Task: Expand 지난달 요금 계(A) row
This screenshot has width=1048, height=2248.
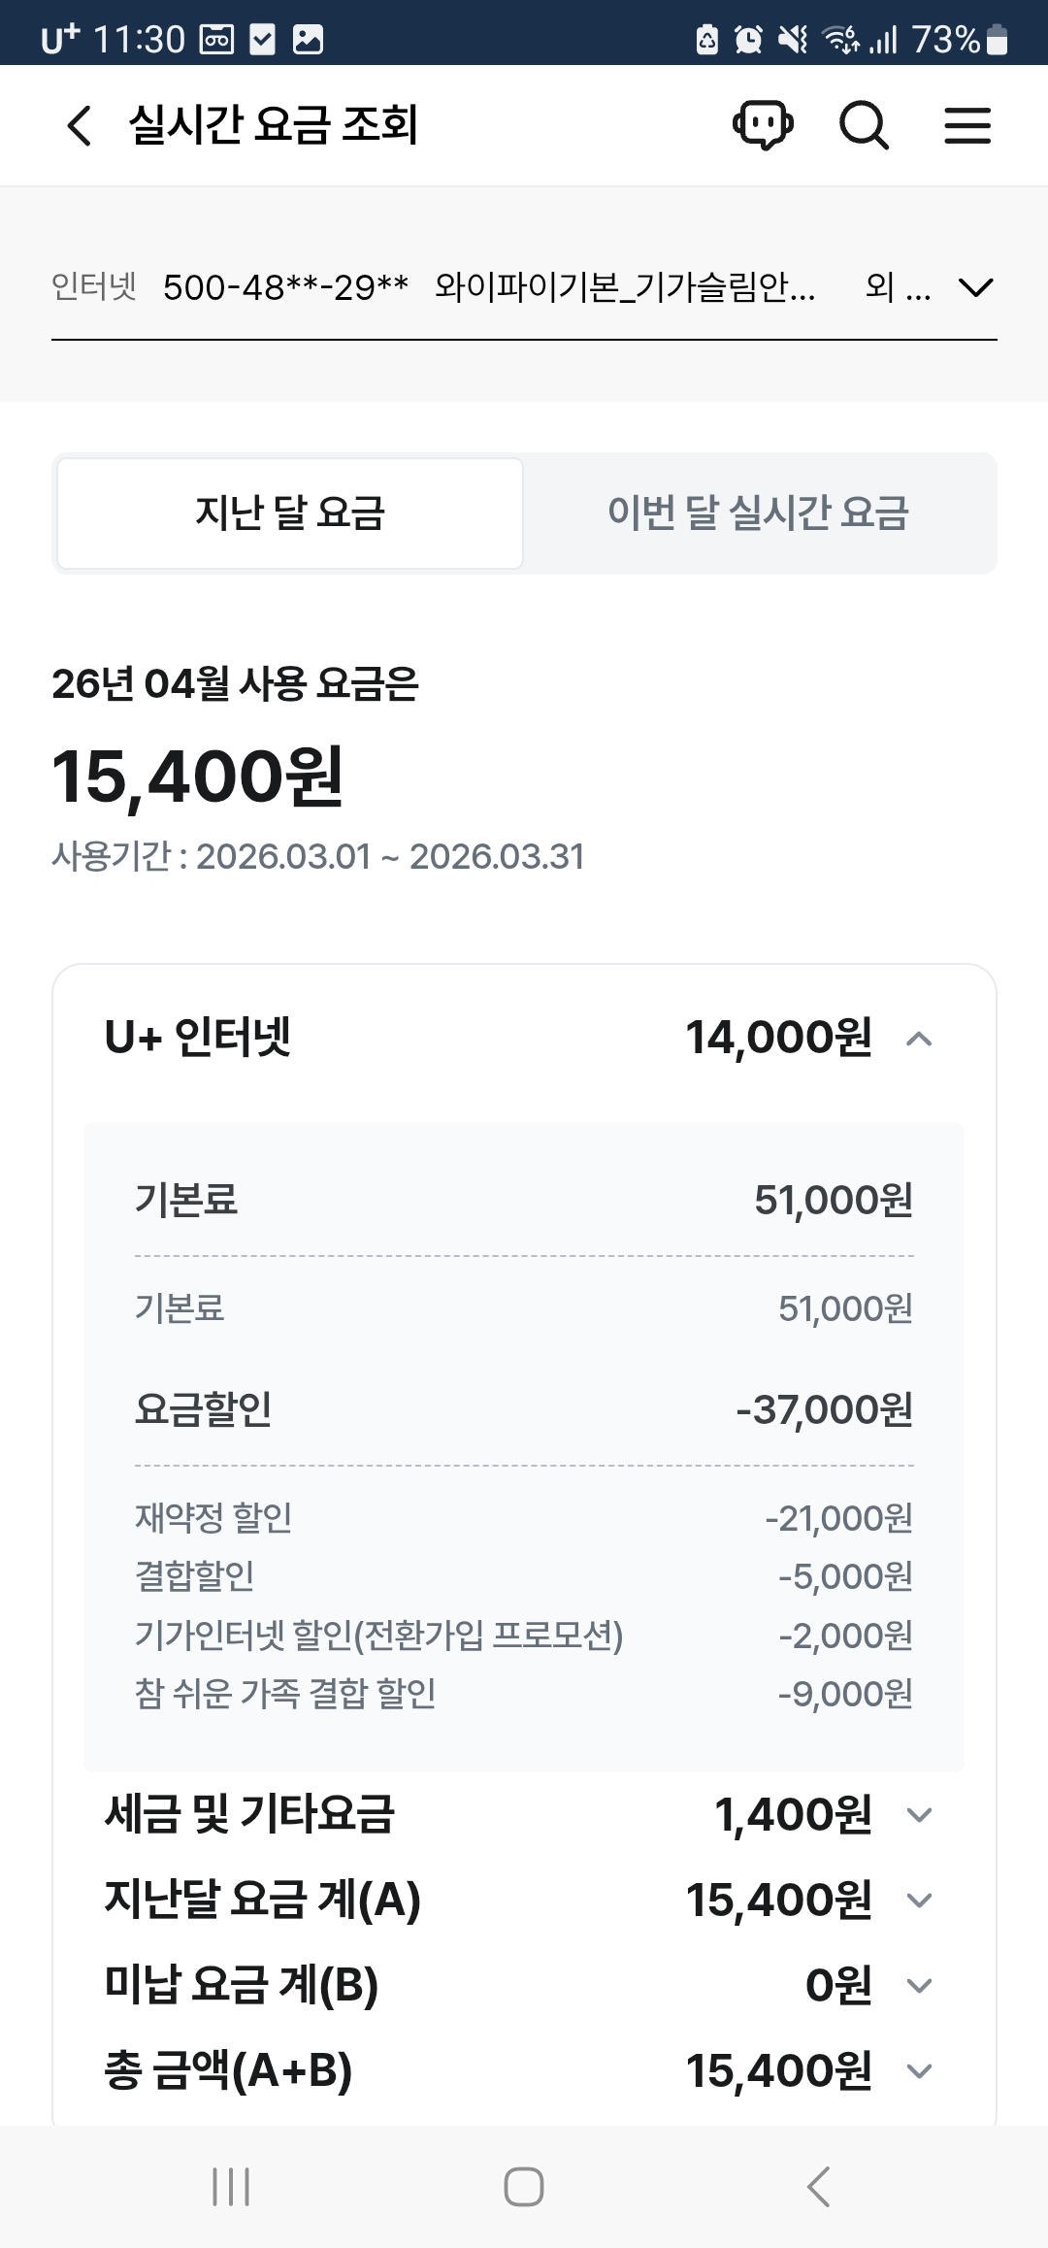Action: pos(918,1901)
